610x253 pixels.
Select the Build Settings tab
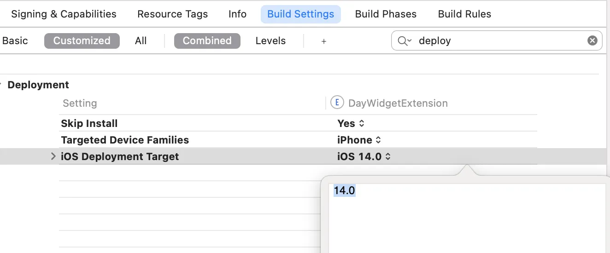pos(300,14)
